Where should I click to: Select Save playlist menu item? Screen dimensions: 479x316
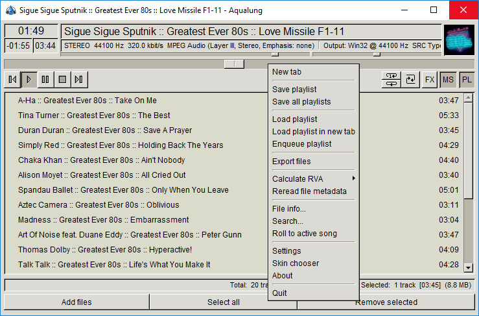(313, 90)
